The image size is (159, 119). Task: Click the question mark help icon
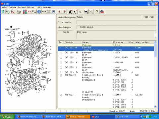(97, 12)
